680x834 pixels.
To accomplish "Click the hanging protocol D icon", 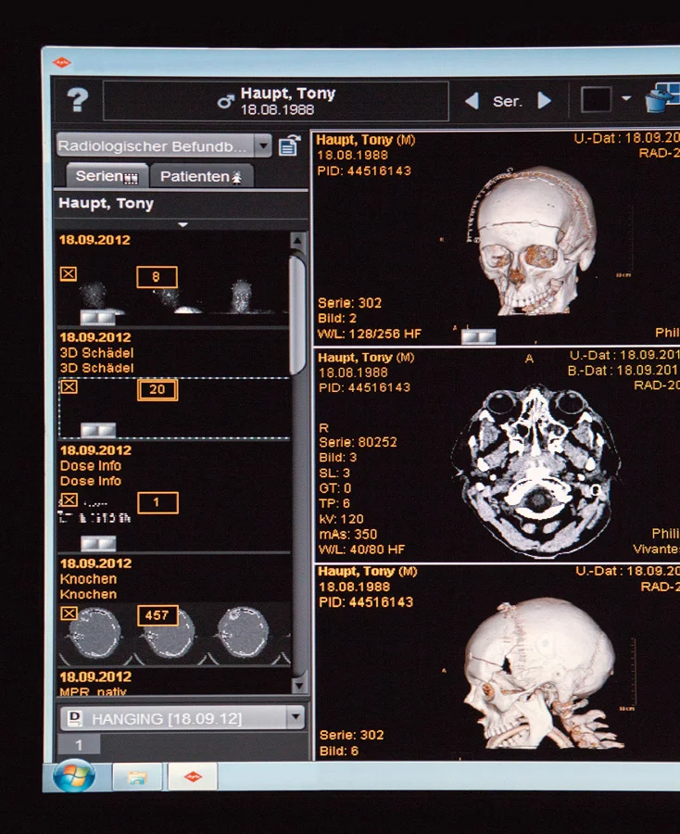I will 75,718.
